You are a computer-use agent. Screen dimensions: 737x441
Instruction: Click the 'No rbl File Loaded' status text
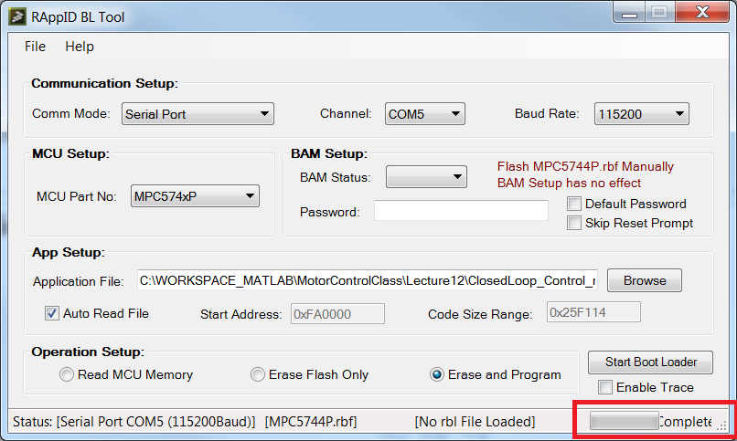pyautogui.click(x=475, y=422)
